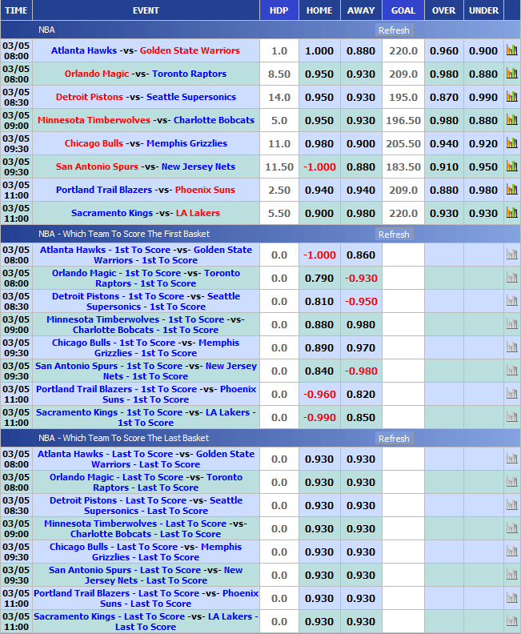Screen dimensions: 521x634
Task: Click grey chart icon for Chicago Bulls 1st To Score
Action: [511, 347]
